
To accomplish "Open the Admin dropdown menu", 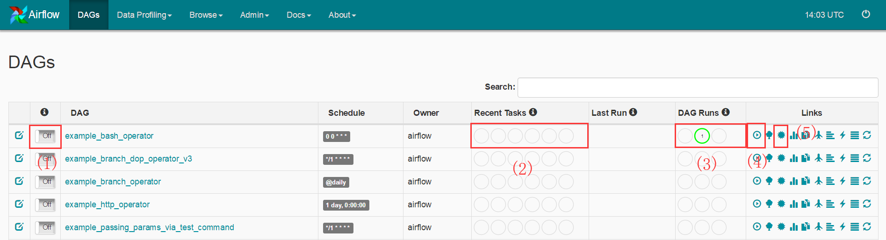I will coord(254,15).
